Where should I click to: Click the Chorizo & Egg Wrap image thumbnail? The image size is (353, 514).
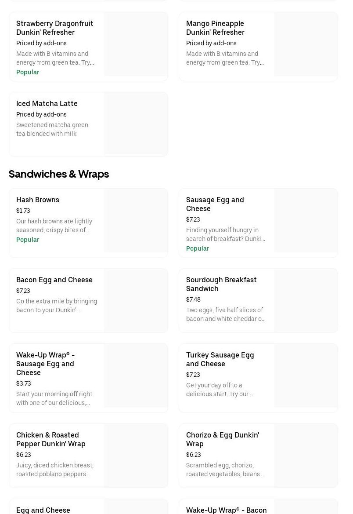[x=306, y=456]
